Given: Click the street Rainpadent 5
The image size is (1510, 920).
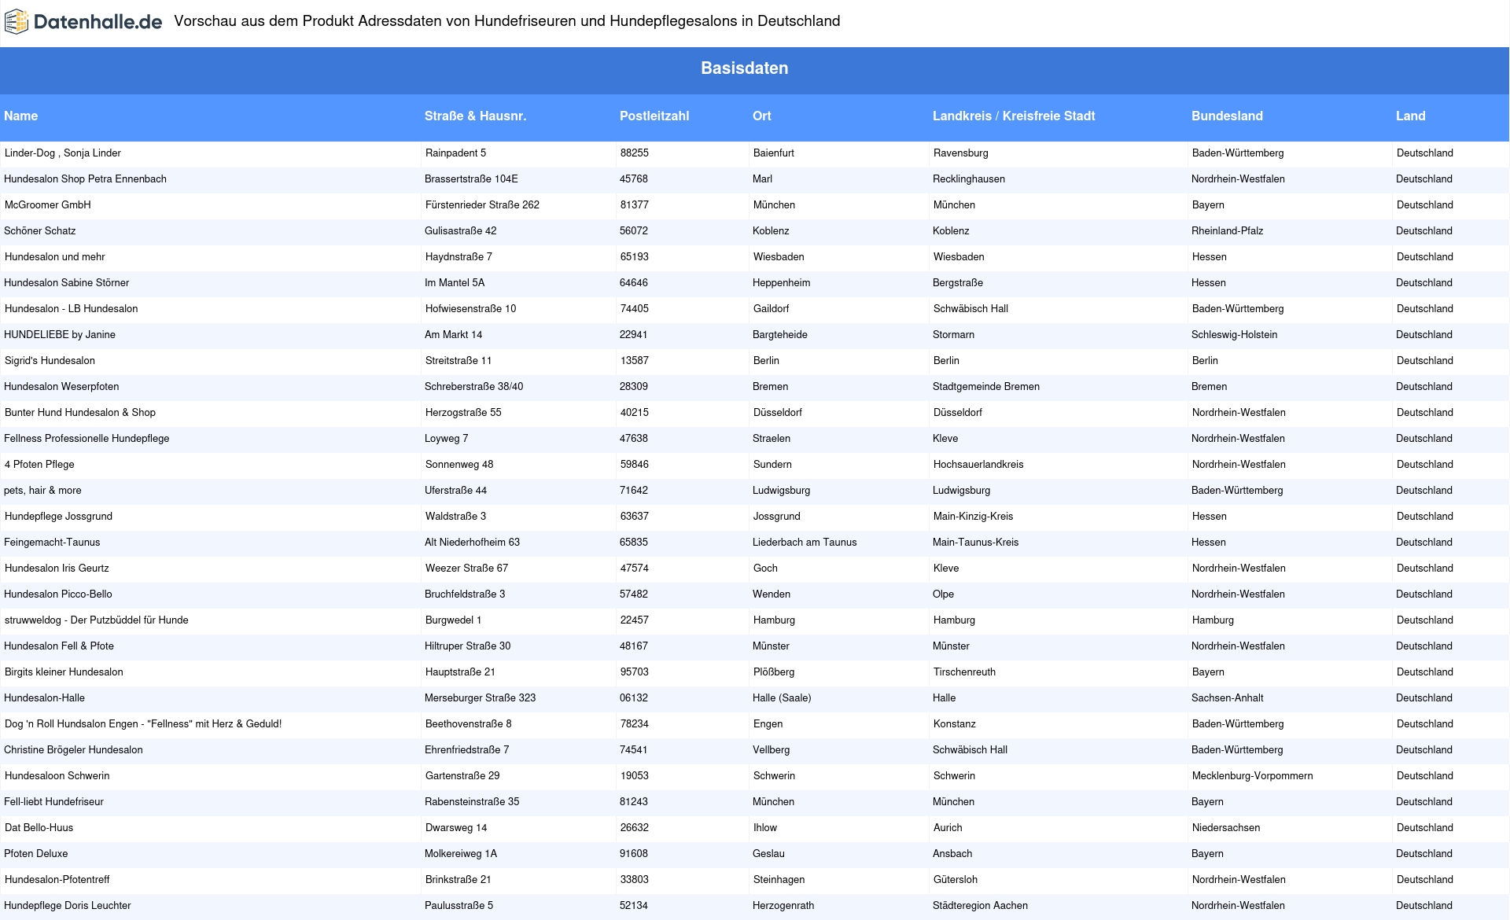Looking at the screenshot, I should tap(456, 153).
